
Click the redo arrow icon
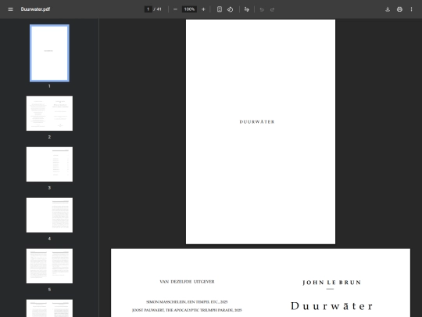(273, 9)
